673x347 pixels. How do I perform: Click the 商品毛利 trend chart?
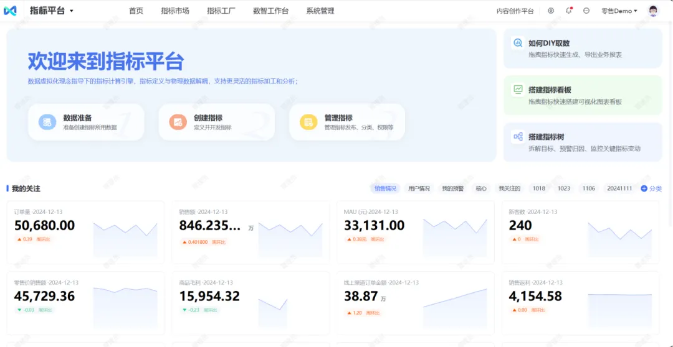273,313
